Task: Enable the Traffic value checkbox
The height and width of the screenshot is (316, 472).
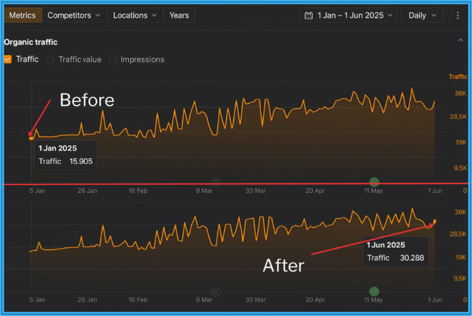Action: [51, 59]
